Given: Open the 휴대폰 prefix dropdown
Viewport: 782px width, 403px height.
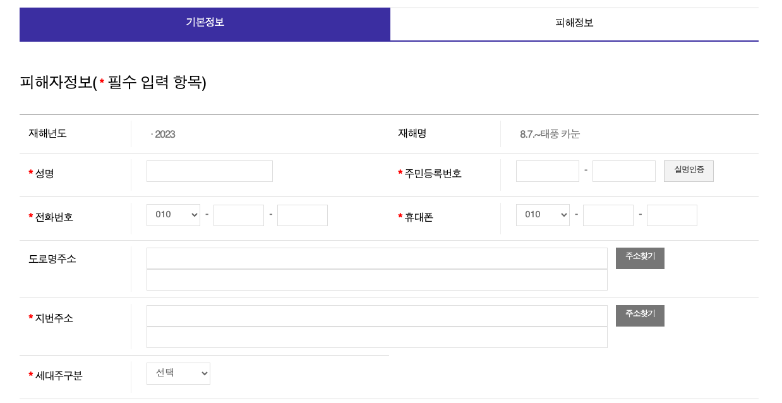Looking at the screenshot, I should coord(543,215).
